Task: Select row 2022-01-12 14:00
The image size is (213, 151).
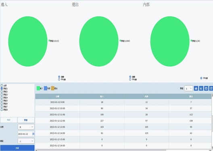Action: pyautogui.click(x=123, y=133)
